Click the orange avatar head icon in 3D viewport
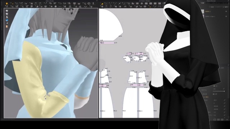230x129 pixels. pos(7,27)
